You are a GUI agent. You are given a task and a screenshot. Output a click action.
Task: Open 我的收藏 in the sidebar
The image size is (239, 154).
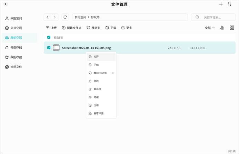pyautogui.click(x=16, y=57)
